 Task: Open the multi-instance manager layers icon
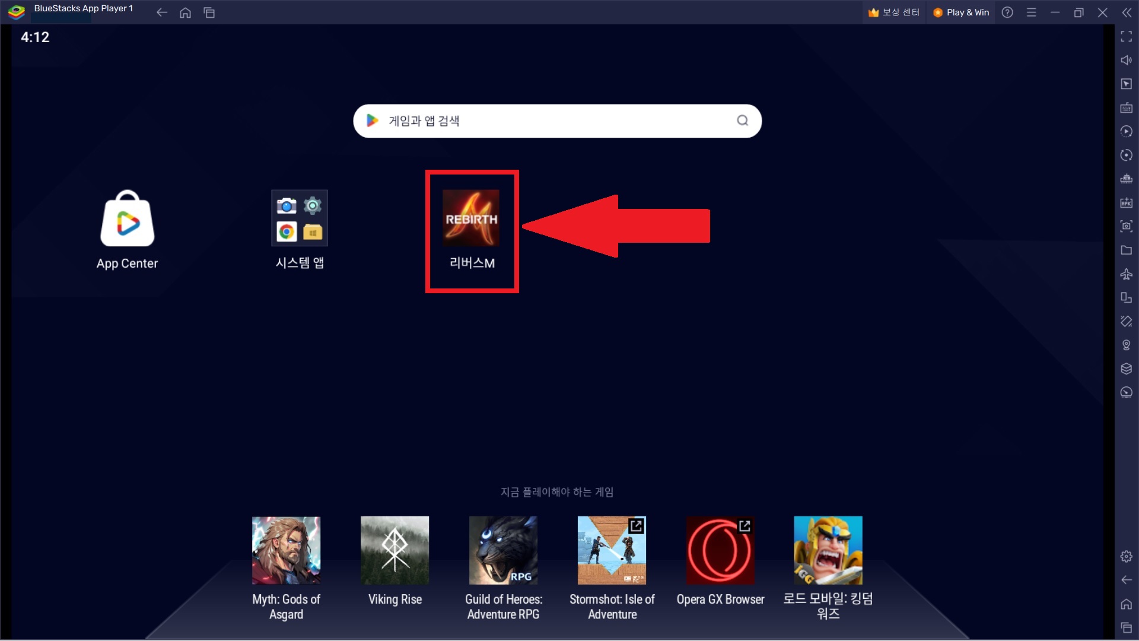coord(1127,369)
